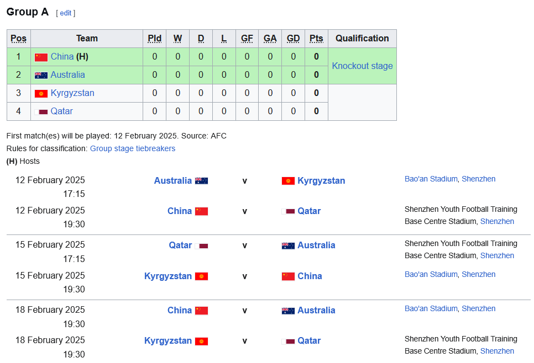Open Shenzhen link for China v Qatar venue
Image resolution: width=534 pixels, height=363 pixels.
point(497,221)
